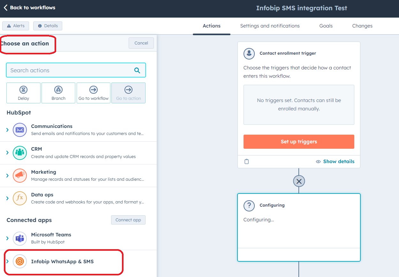Choose the Go to workflow action
The image size is (399, 277).
[94, 93]
